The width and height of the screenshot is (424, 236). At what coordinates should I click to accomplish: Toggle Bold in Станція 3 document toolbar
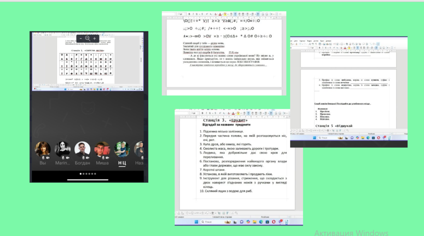point(202,113)
